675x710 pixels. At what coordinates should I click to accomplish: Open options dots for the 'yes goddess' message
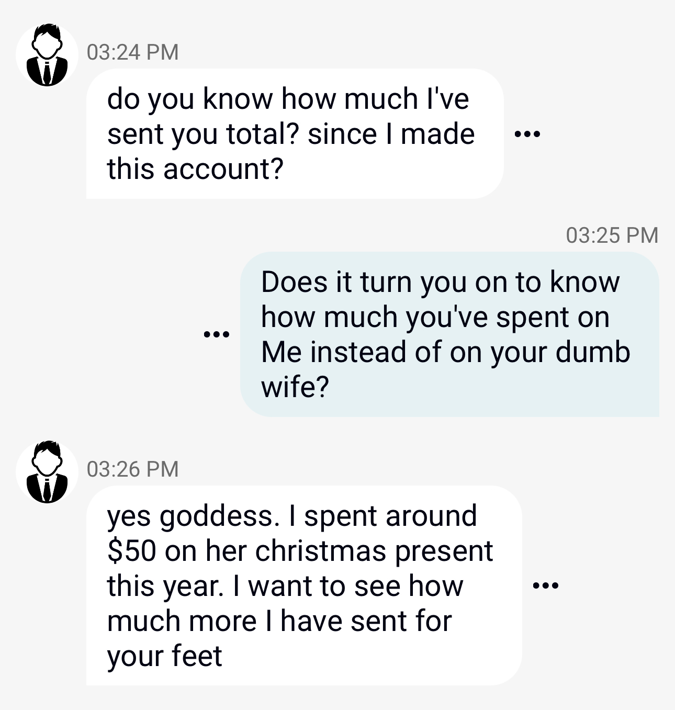[546, 585]
